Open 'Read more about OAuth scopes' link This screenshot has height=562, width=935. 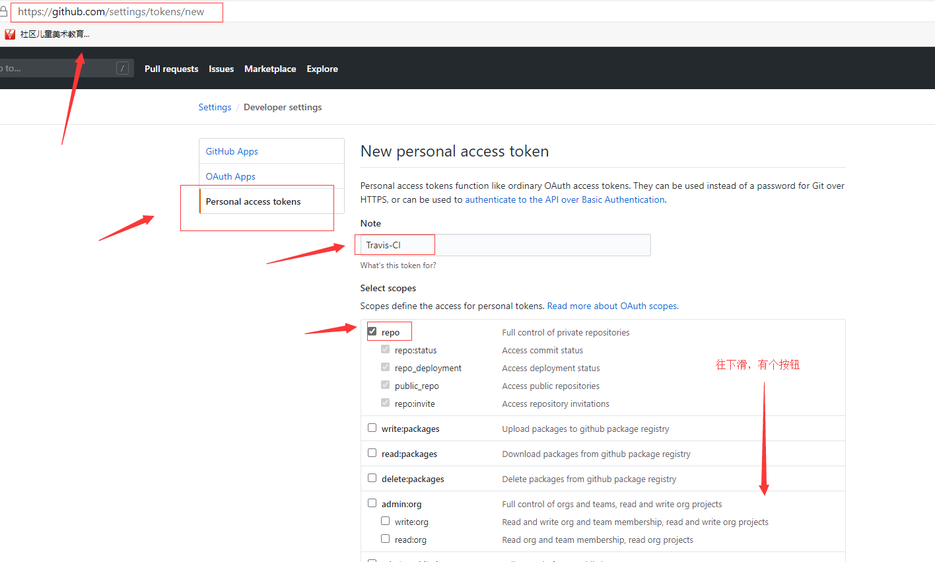pos(612,306)
